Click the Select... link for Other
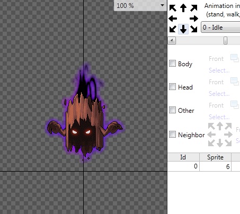The width and height of the screenshot is (240, 214). click(x=219, y=117)
